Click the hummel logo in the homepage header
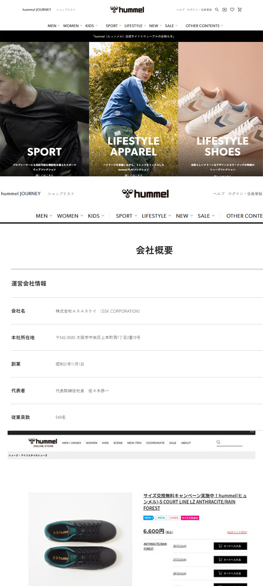This screenshot has height=586, width=263. [x=127, y=10]
